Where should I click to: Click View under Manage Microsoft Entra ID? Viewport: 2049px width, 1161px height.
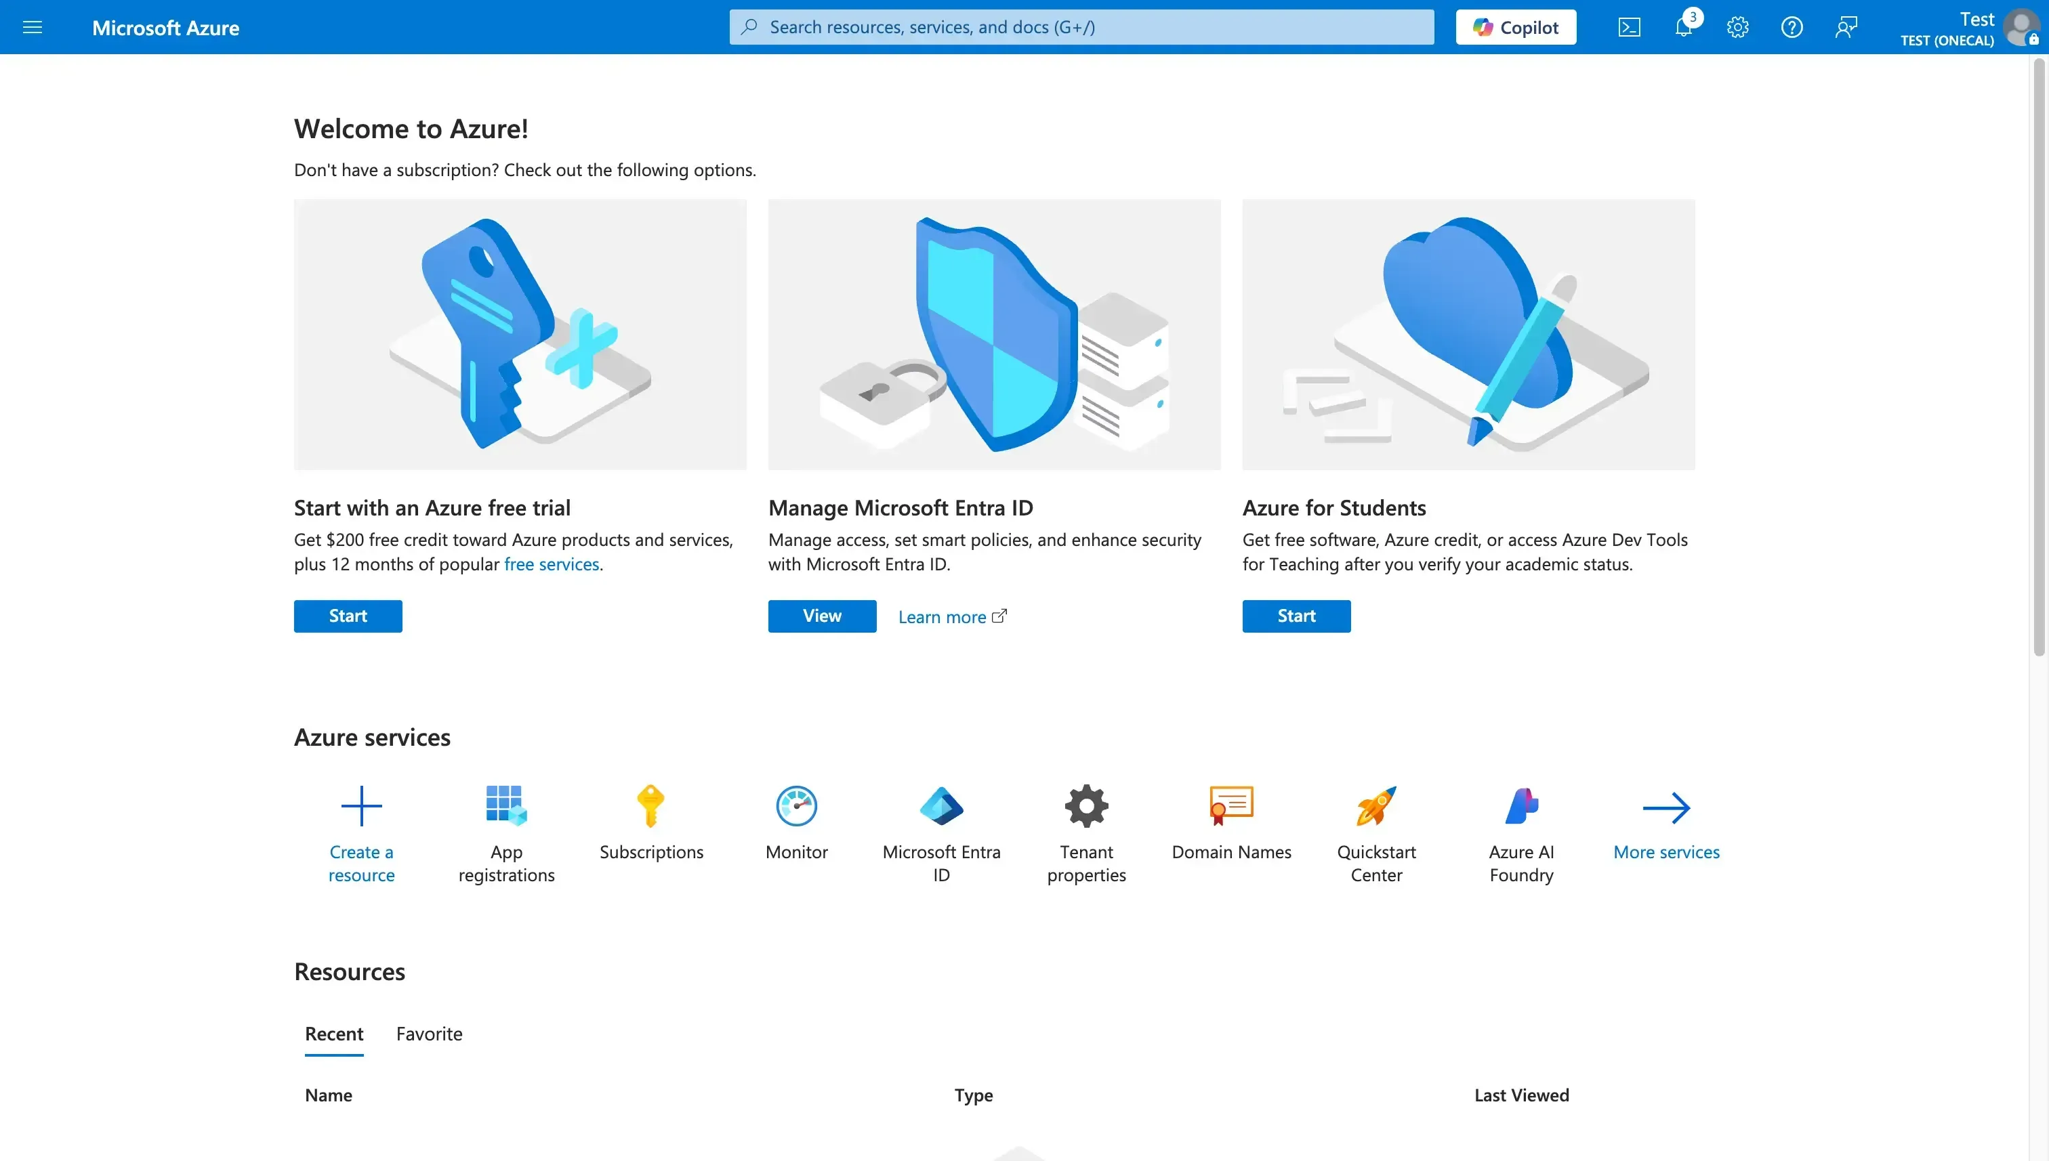[x=821, y=616]
